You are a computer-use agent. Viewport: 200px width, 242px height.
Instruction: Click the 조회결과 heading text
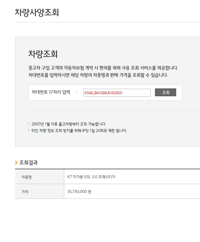click(x=28, y=162)
